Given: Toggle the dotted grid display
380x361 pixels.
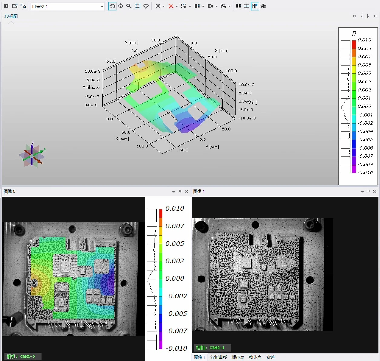Looking at the screenshot, I should tap(238, 6).
